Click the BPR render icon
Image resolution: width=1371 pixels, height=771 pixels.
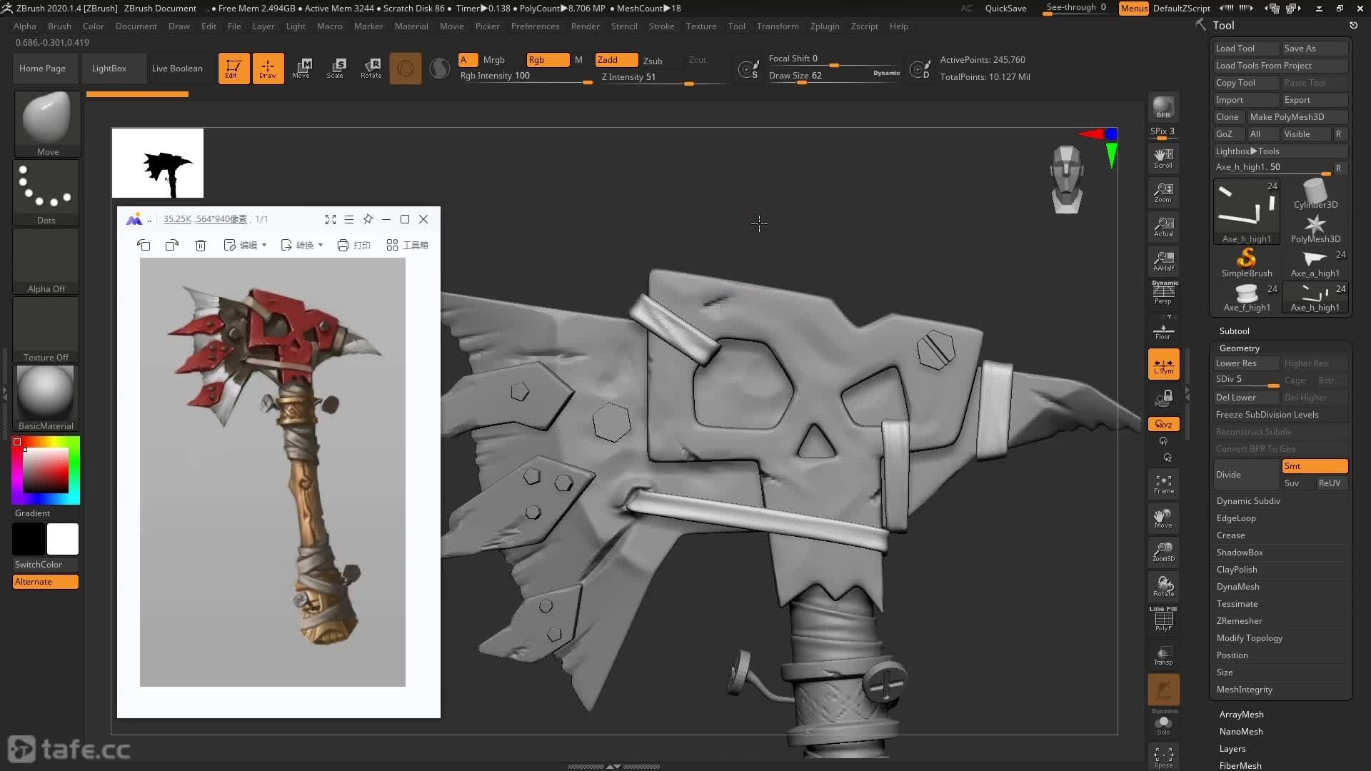click(1163, 107)
